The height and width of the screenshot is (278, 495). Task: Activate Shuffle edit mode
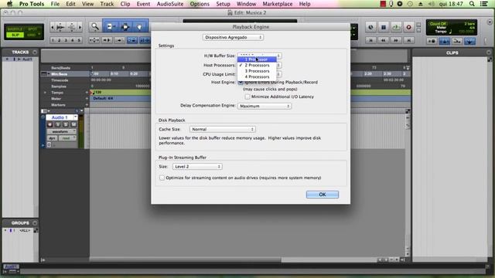15,29
